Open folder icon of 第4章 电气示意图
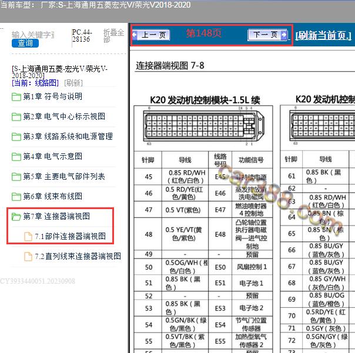 [16, 157]
